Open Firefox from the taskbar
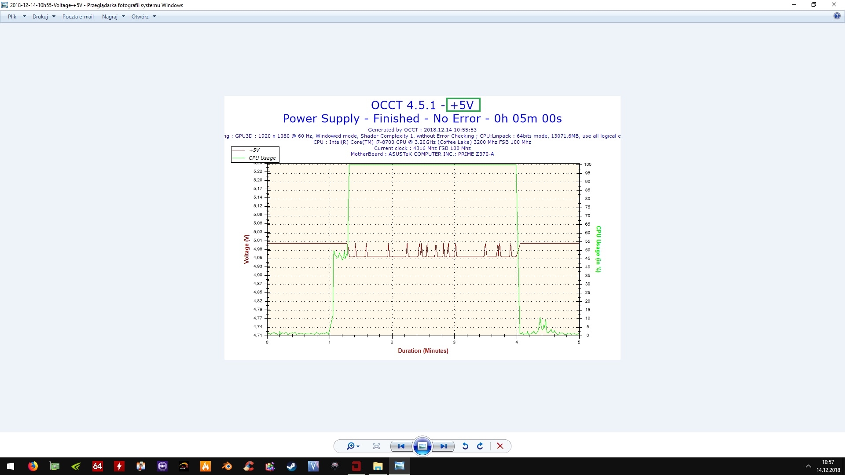Image resolution: width=845 pixels, height=475 pixels. pos(33,466)
